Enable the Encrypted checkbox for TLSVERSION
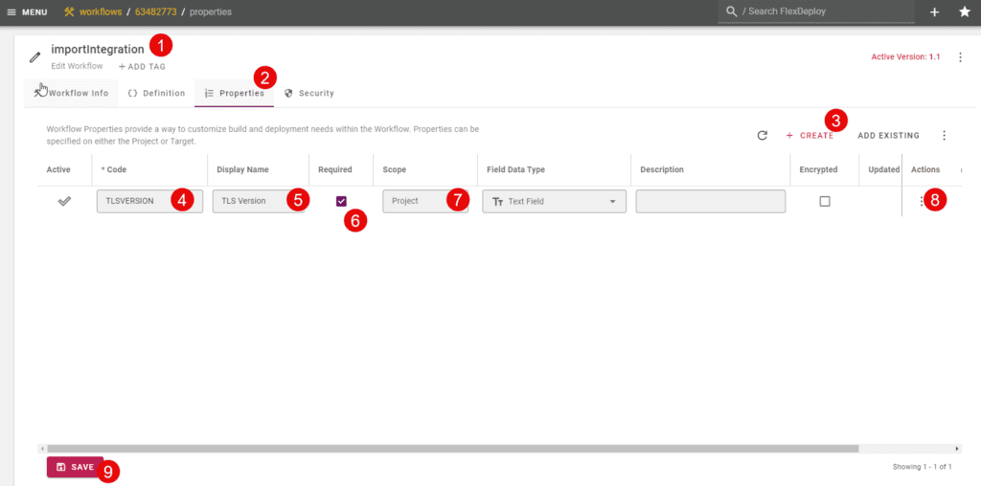981x486 pixels. (825, 201)
